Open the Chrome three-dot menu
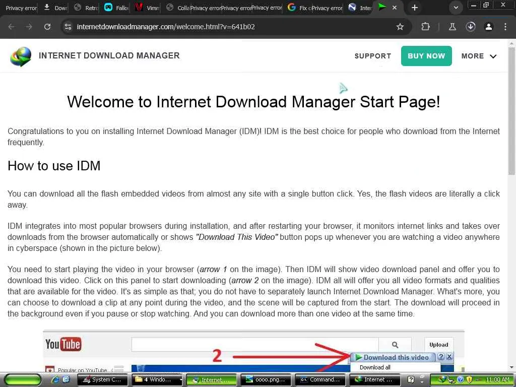Image resolution: width=516 pixels, height=387 pixels. coord(505,27)
